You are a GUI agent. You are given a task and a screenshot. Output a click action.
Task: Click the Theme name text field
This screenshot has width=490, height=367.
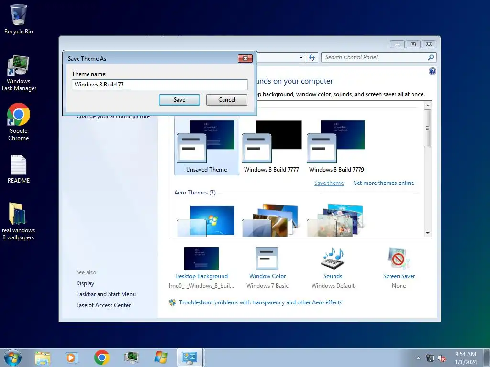point(160,85)
